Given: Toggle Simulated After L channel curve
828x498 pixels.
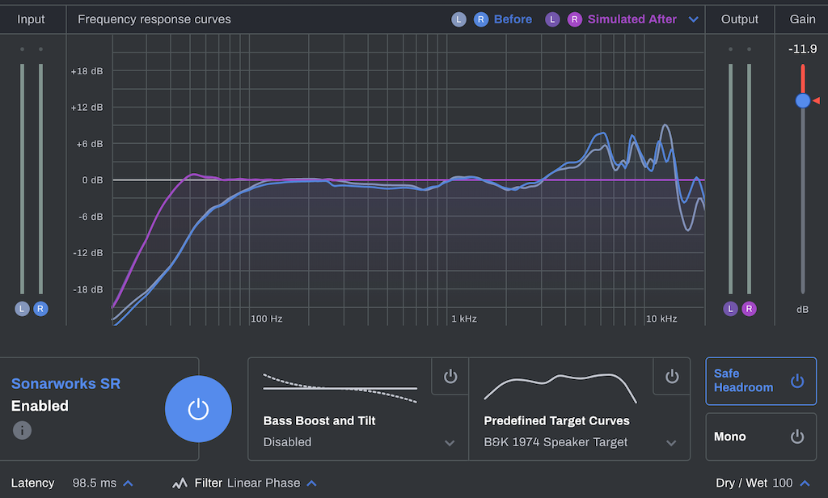Looking at the screenshot, I should click(x=553, y=19).
